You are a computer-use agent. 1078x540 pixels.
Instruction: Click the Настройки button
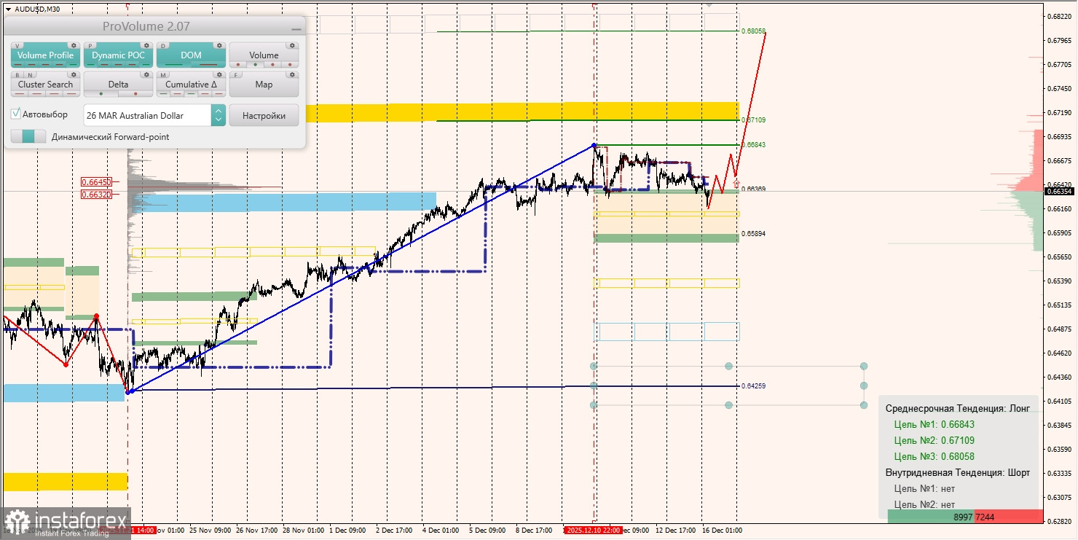coord(264,115)
